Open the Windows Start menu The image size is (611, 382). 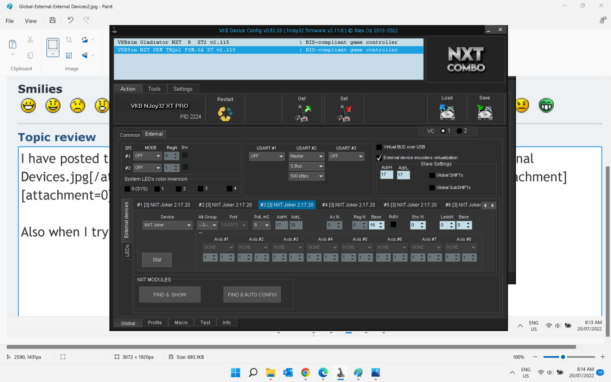[235, 373]
